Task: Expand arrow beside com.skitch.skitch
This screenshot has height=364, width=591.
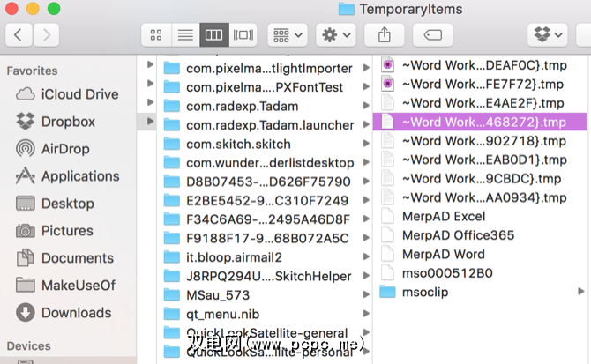Action: [366, 144]
